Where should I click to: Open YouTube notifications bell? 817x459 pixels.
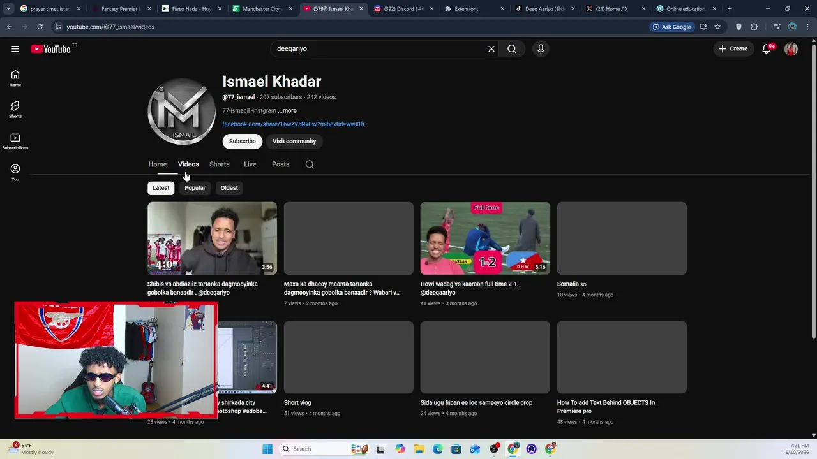click(767, 48)
